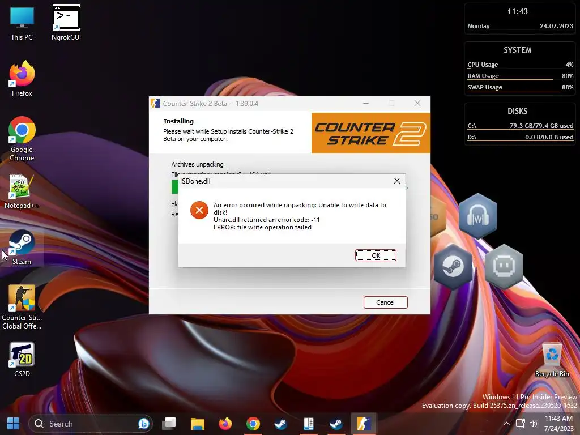Click the 24.07.2023 date in the widget
580x435 pixels.
556,26
